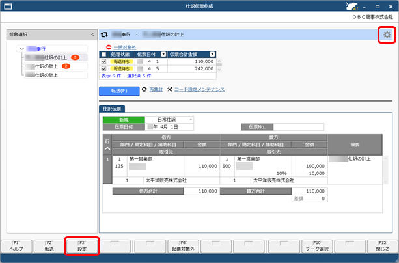Click the 伝票No. input field
399x263 pixels.
click(299, 127)
